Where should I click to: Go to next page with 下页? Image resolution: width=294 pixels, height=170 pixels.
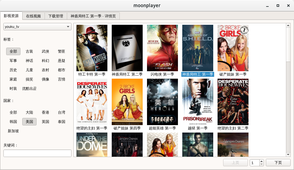278,163
